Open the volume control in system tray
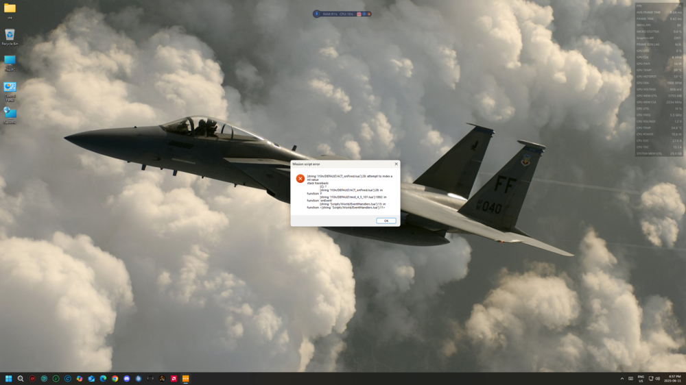Screen dimensions: 686x385 coord(658,378)
